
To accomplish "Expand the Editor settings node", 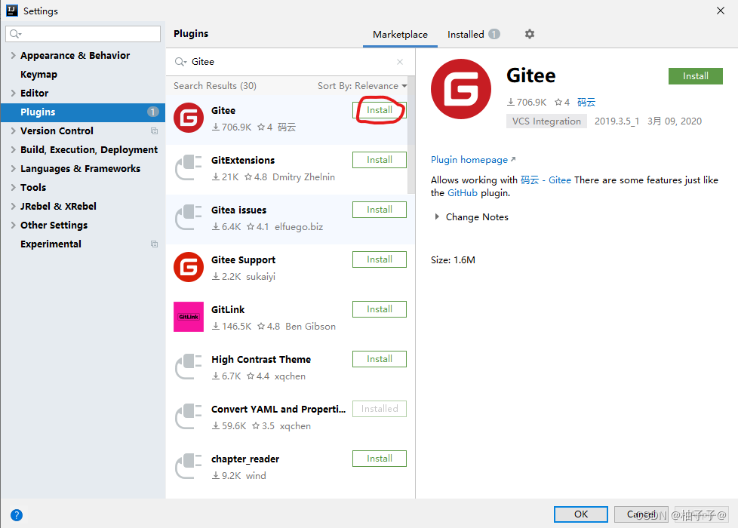I will coord(13,94).
